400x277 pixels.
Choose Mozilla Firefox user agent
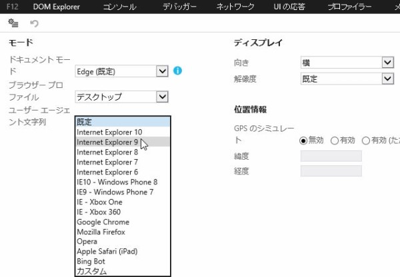(x=123, y=232)
